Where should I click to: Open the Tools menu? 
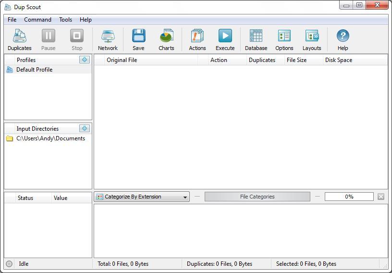[x=65, y=20]
